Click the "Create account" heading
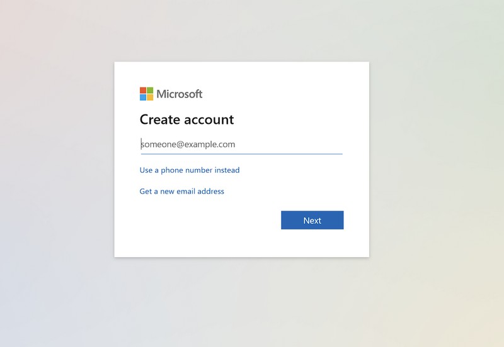Screen dimensions: 504x347 186,119
